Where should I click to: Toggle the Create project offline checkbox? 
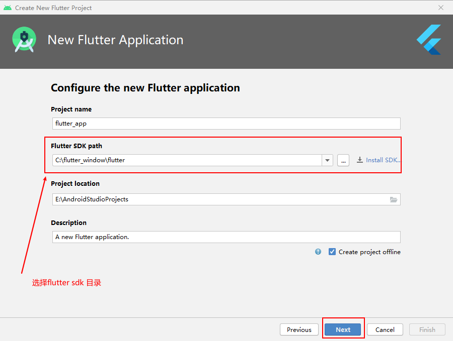[332, 252]
